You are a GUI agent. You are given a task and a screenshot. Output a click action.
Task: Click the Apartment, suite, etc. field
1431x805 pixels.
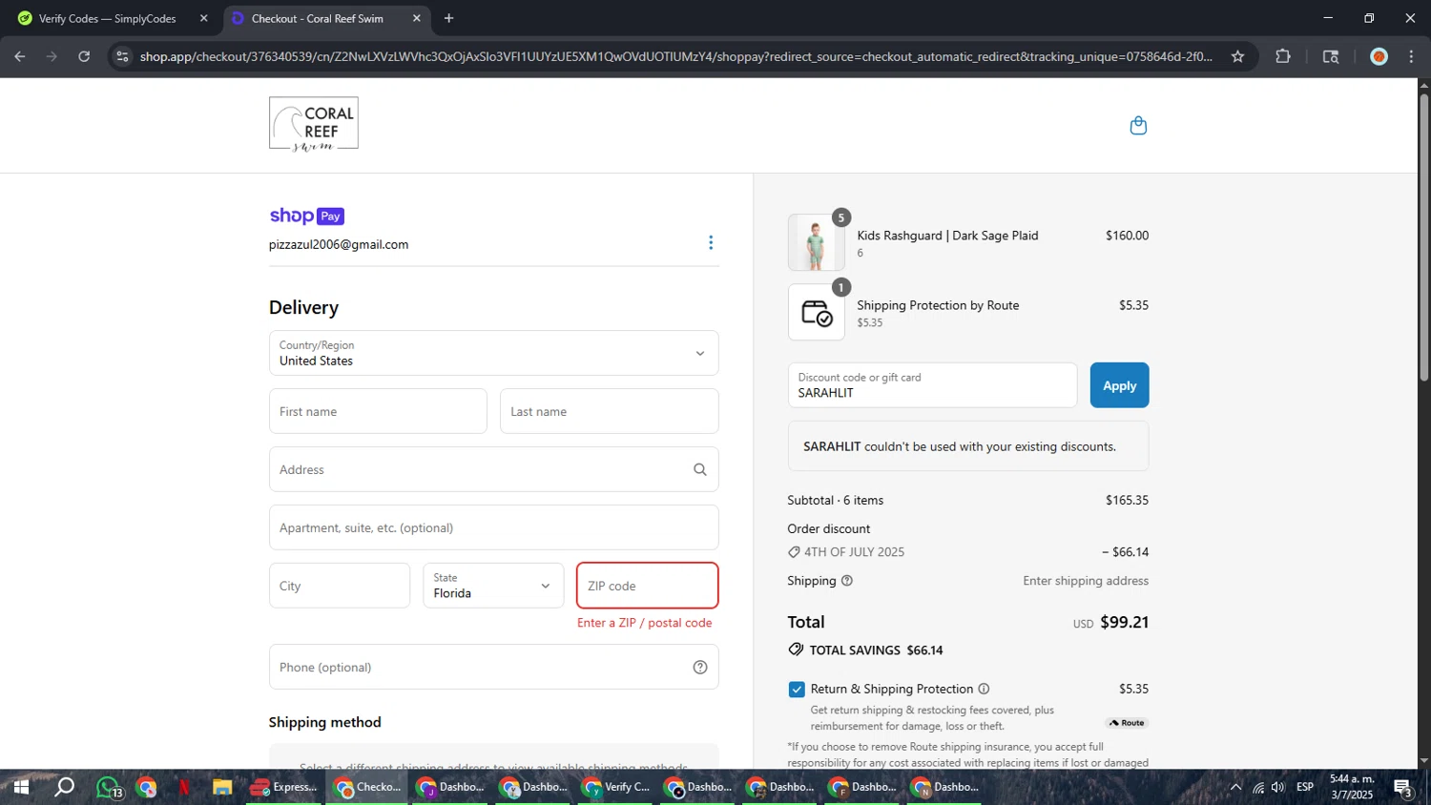(x=493, y=527)
